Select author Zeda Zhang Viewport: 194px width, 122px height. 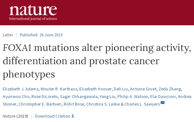[x=170, y=89]
